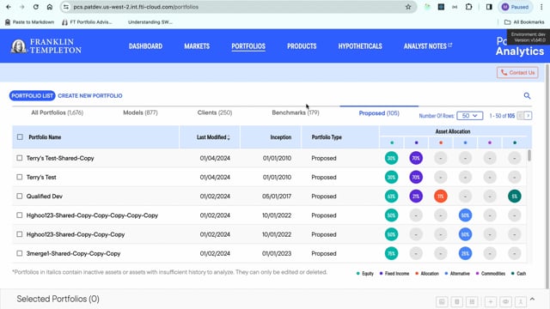The height and width of the screenshot is (309, 550).
Task: Open the Dashboard nav item
Action: [x=145, y=46]
